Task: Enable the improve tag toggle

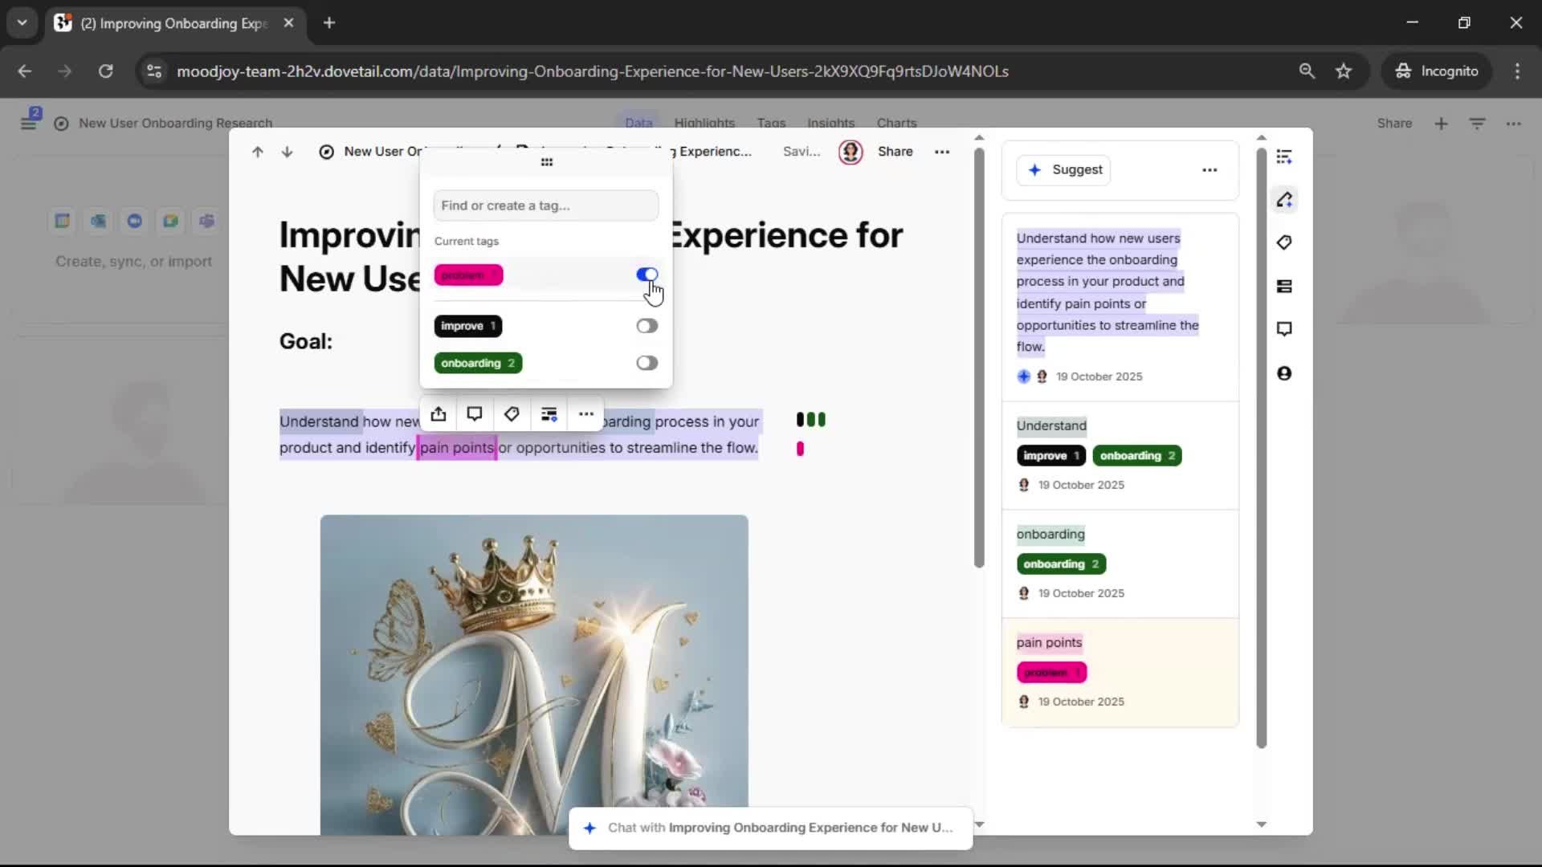Action: pos(647,326)
